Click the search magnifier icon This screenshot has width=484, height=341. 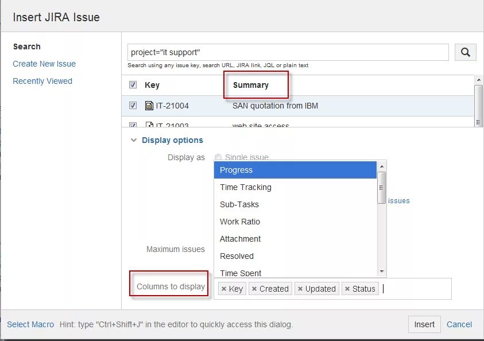[x=465, y=52]
